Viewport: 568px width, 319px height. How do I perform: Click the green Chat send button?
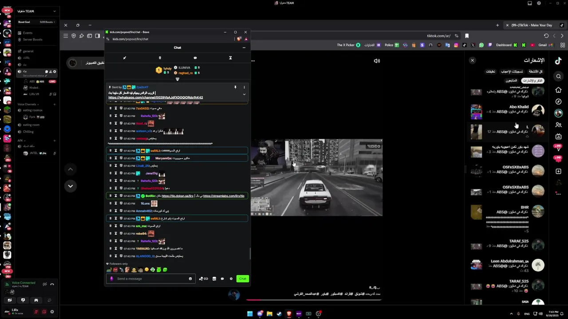pyautogui.click(x=242, y=279)
